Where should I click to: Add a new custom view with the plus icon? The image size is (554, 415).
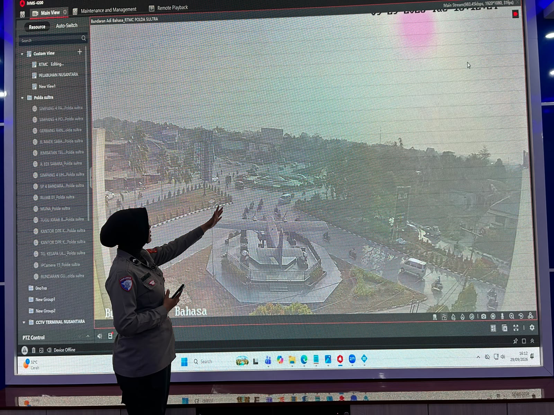pyautogui.click(x=80, y=52)
